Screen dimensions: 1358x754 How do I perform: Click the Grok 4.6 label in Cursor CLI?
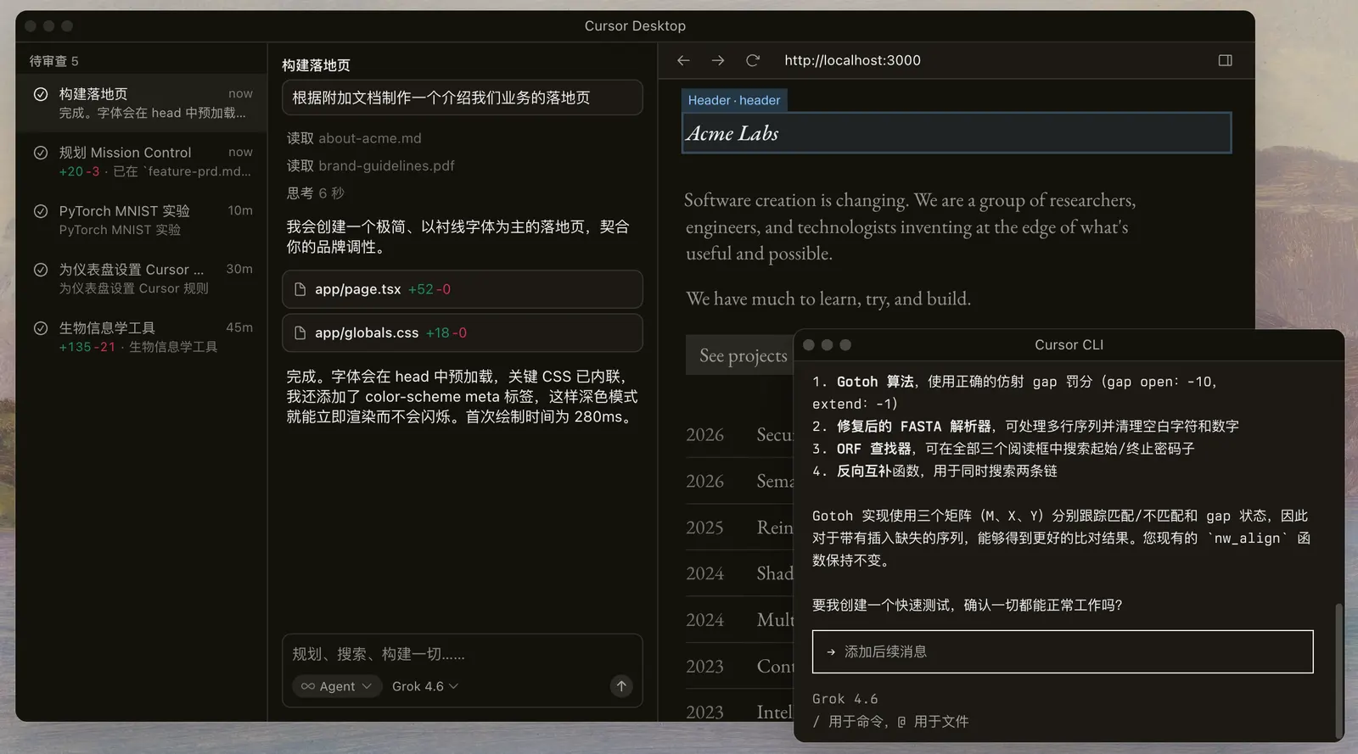tap(845, 699)
